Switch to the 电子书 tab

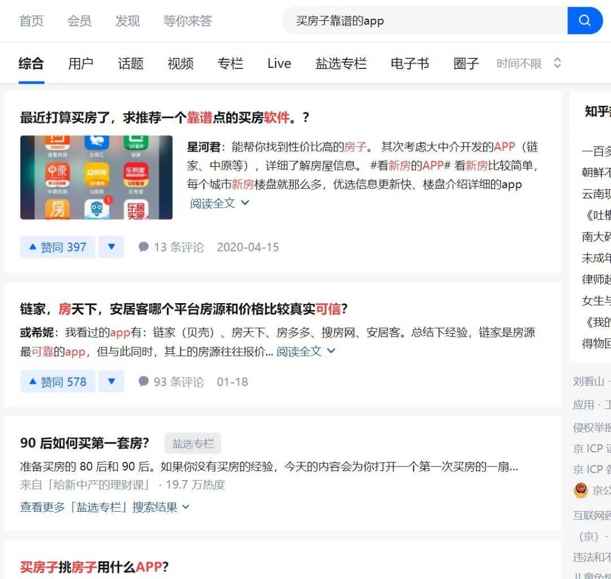[410, 63]
